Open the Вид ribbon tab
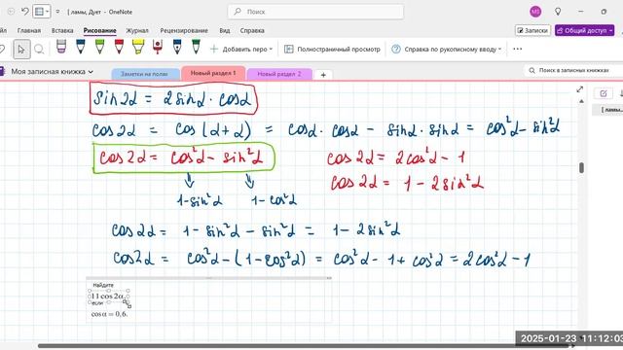Image resolution: width=623 pixels, height=350 pixels. tap(225, 30)
